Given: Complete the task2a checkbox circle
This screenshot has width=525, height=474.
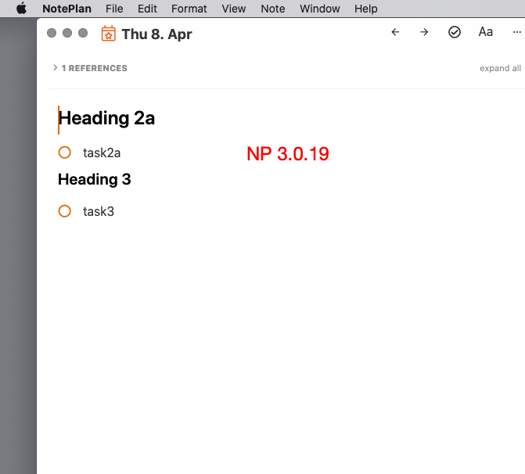Looking at the screenshot, I should pos(65,153).
